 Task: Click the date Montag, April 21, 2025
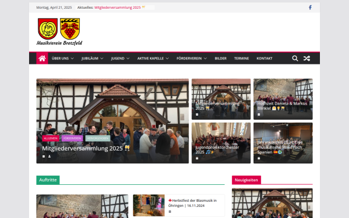[54, 8]
